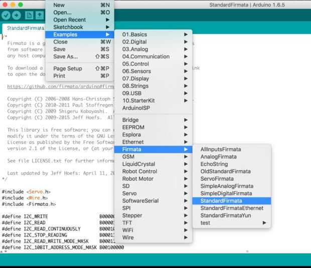The width and height of the screenshot is (311, 268).
Task: Open the SoftwareSerial library examples
Action: tap(153, 201)
